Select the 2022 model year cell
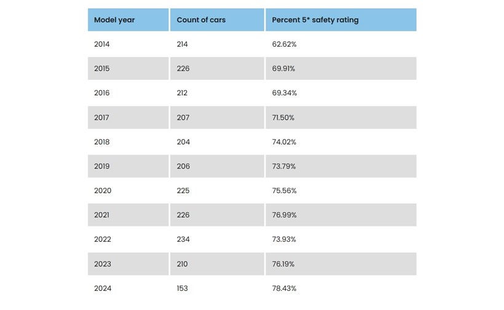Image resolution: width=504 pixels, height=310 pixels. pos(103,239)
